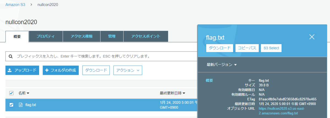Click the magnifier search icon

(x=11, y=56)
